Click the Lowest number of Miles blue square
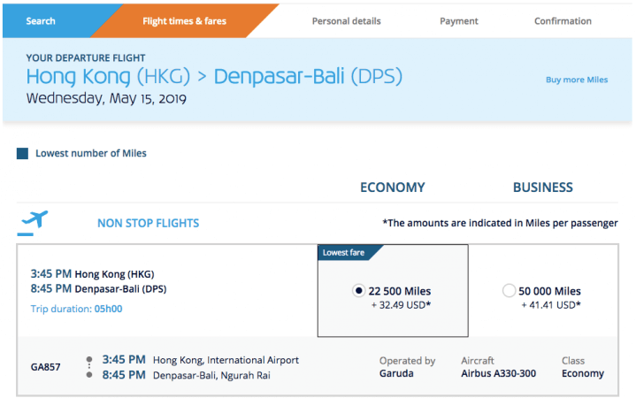 22,153
